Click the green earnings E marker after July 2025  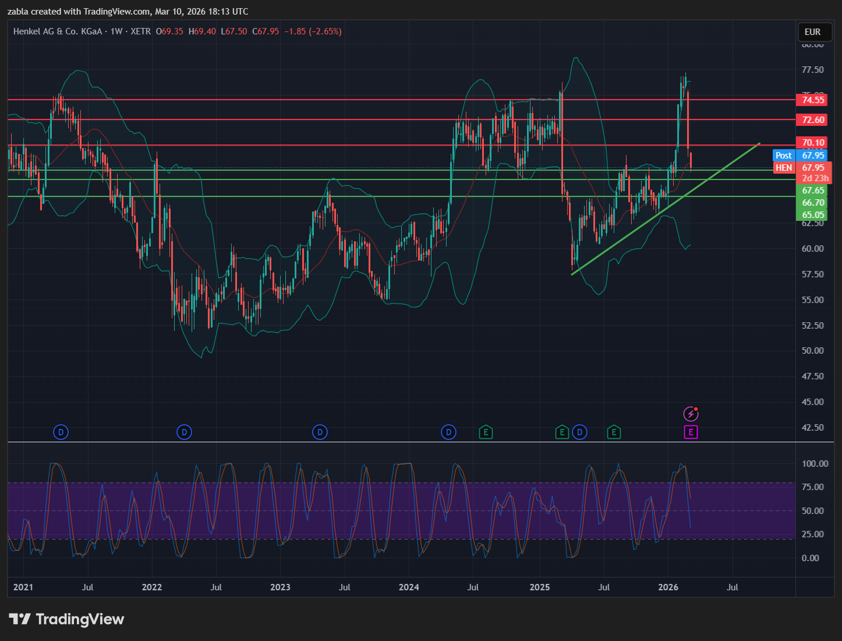pos(613,432)
